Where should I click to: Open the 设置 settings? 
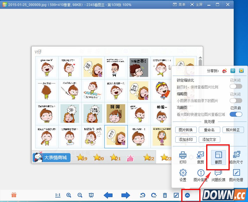(183, 175)
